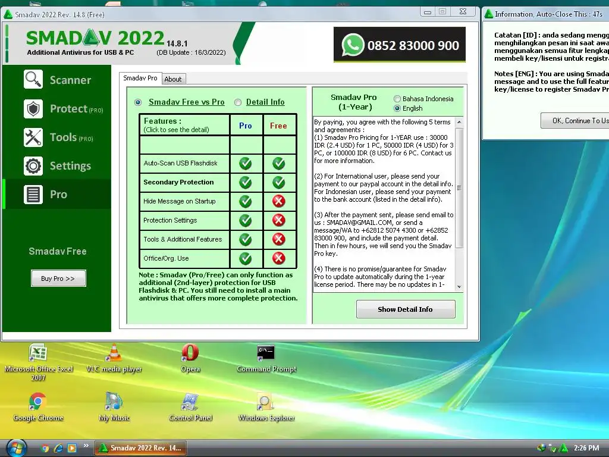This screenshot has height=457, width=609.
Task: Click the Buy Pro >> button
Action: tap(58, 278)
